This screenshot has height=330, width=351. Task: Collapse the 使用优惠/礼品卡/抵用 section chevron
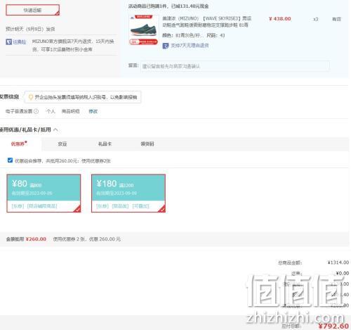pyautogui.click(x=55, y=129)
